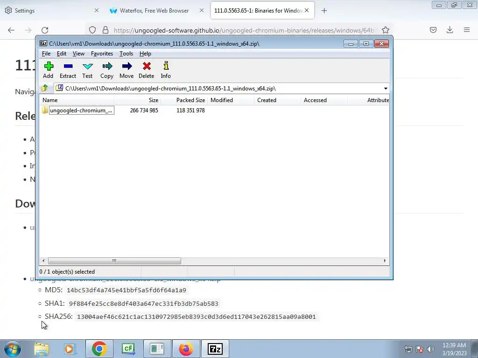Click the Delete red X icon
Image resolution: width=478 pixels, height=358 pixels.
[146, 70]
